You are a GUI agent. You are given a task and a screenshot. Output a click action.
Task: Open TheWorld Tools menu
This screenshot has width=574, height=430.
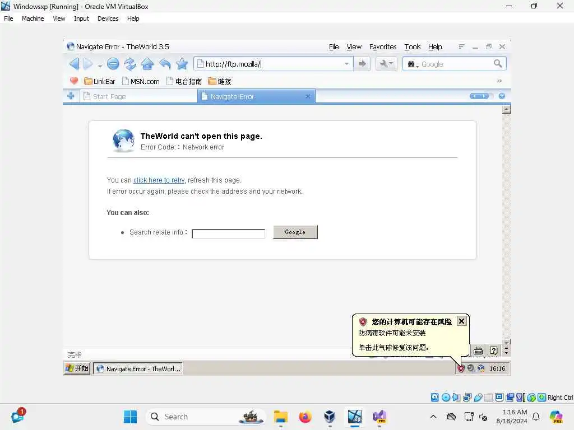click(412, 47)
